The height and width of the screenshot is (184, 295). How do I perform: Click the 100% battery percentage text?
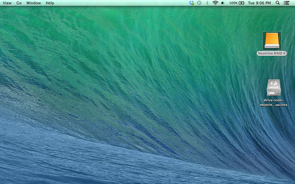tap(233, 3)
